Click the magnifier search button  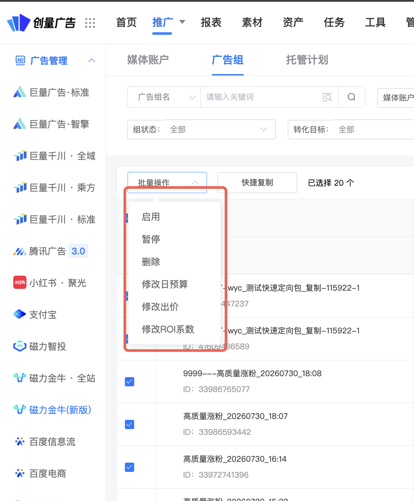[351, 97]
